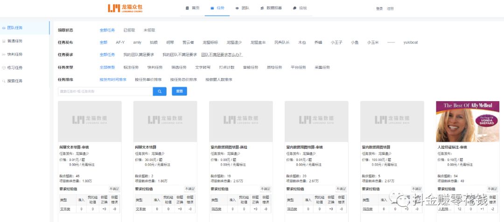This screenshot has height=222, width=504.
Task: Open the 首页 tab
Action: click(x=193, y=8)
